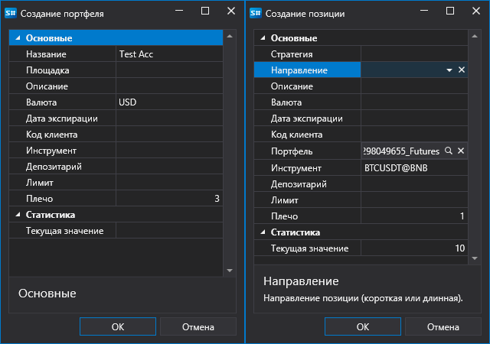
Task: Close the Создание позиции window
Action: [x=476, y=11]
